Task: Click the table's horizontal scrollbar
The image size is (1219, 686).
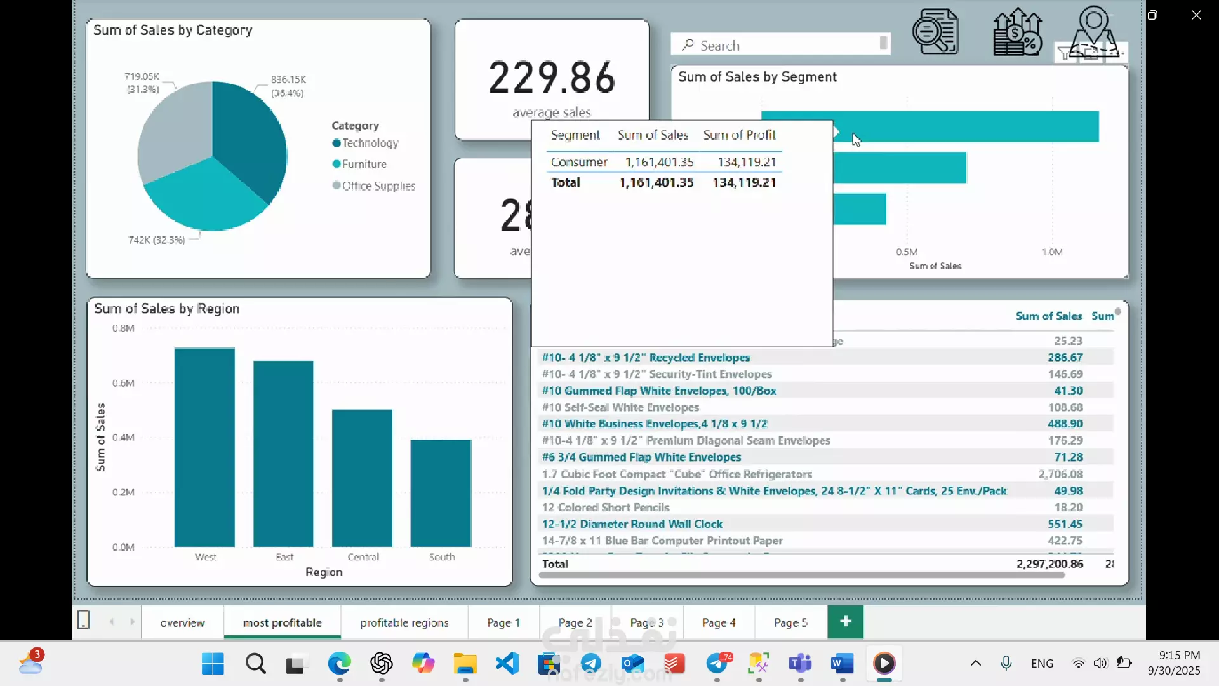Action: pos(801,575)
